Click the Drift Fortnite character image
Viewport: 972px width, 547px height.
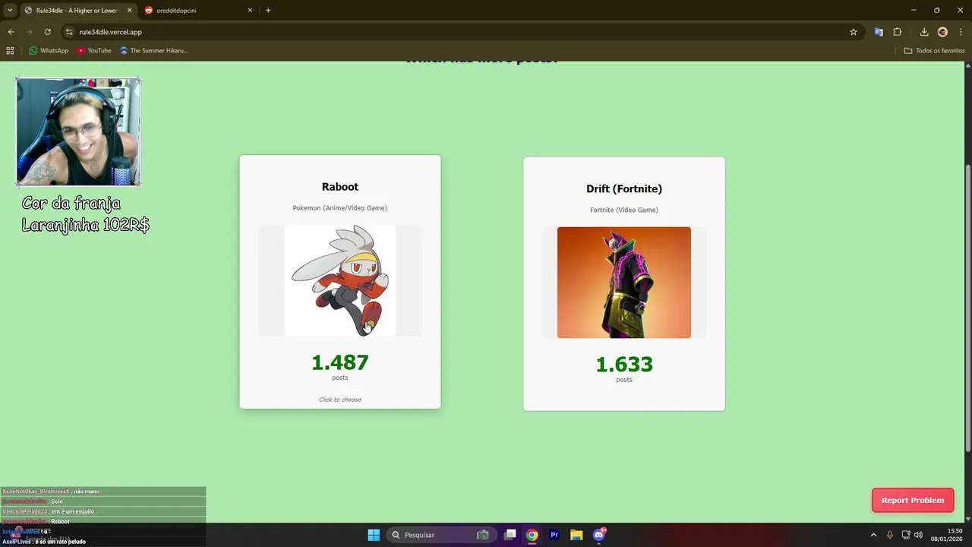(624, 283)
